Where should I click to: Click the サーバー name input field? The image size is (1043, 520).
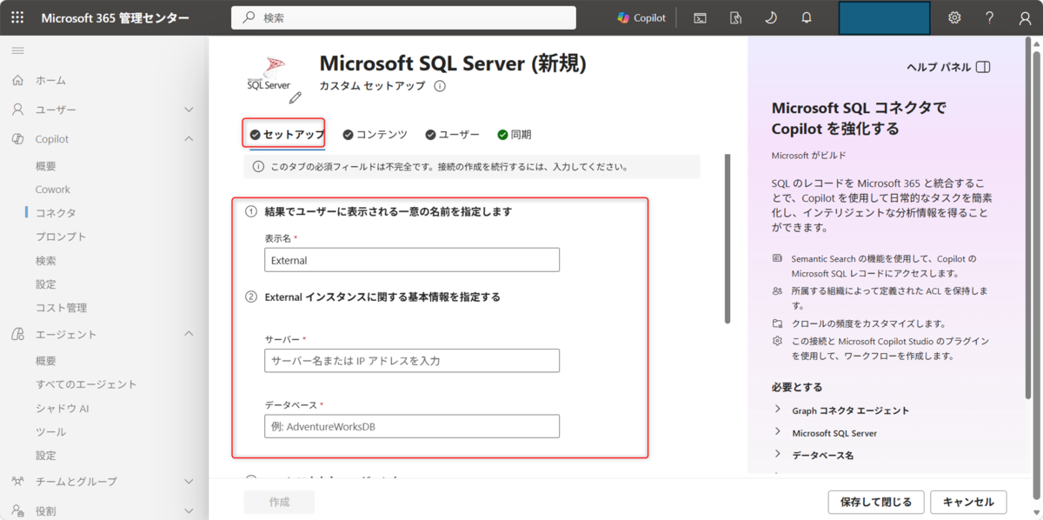tap(412, 361)
